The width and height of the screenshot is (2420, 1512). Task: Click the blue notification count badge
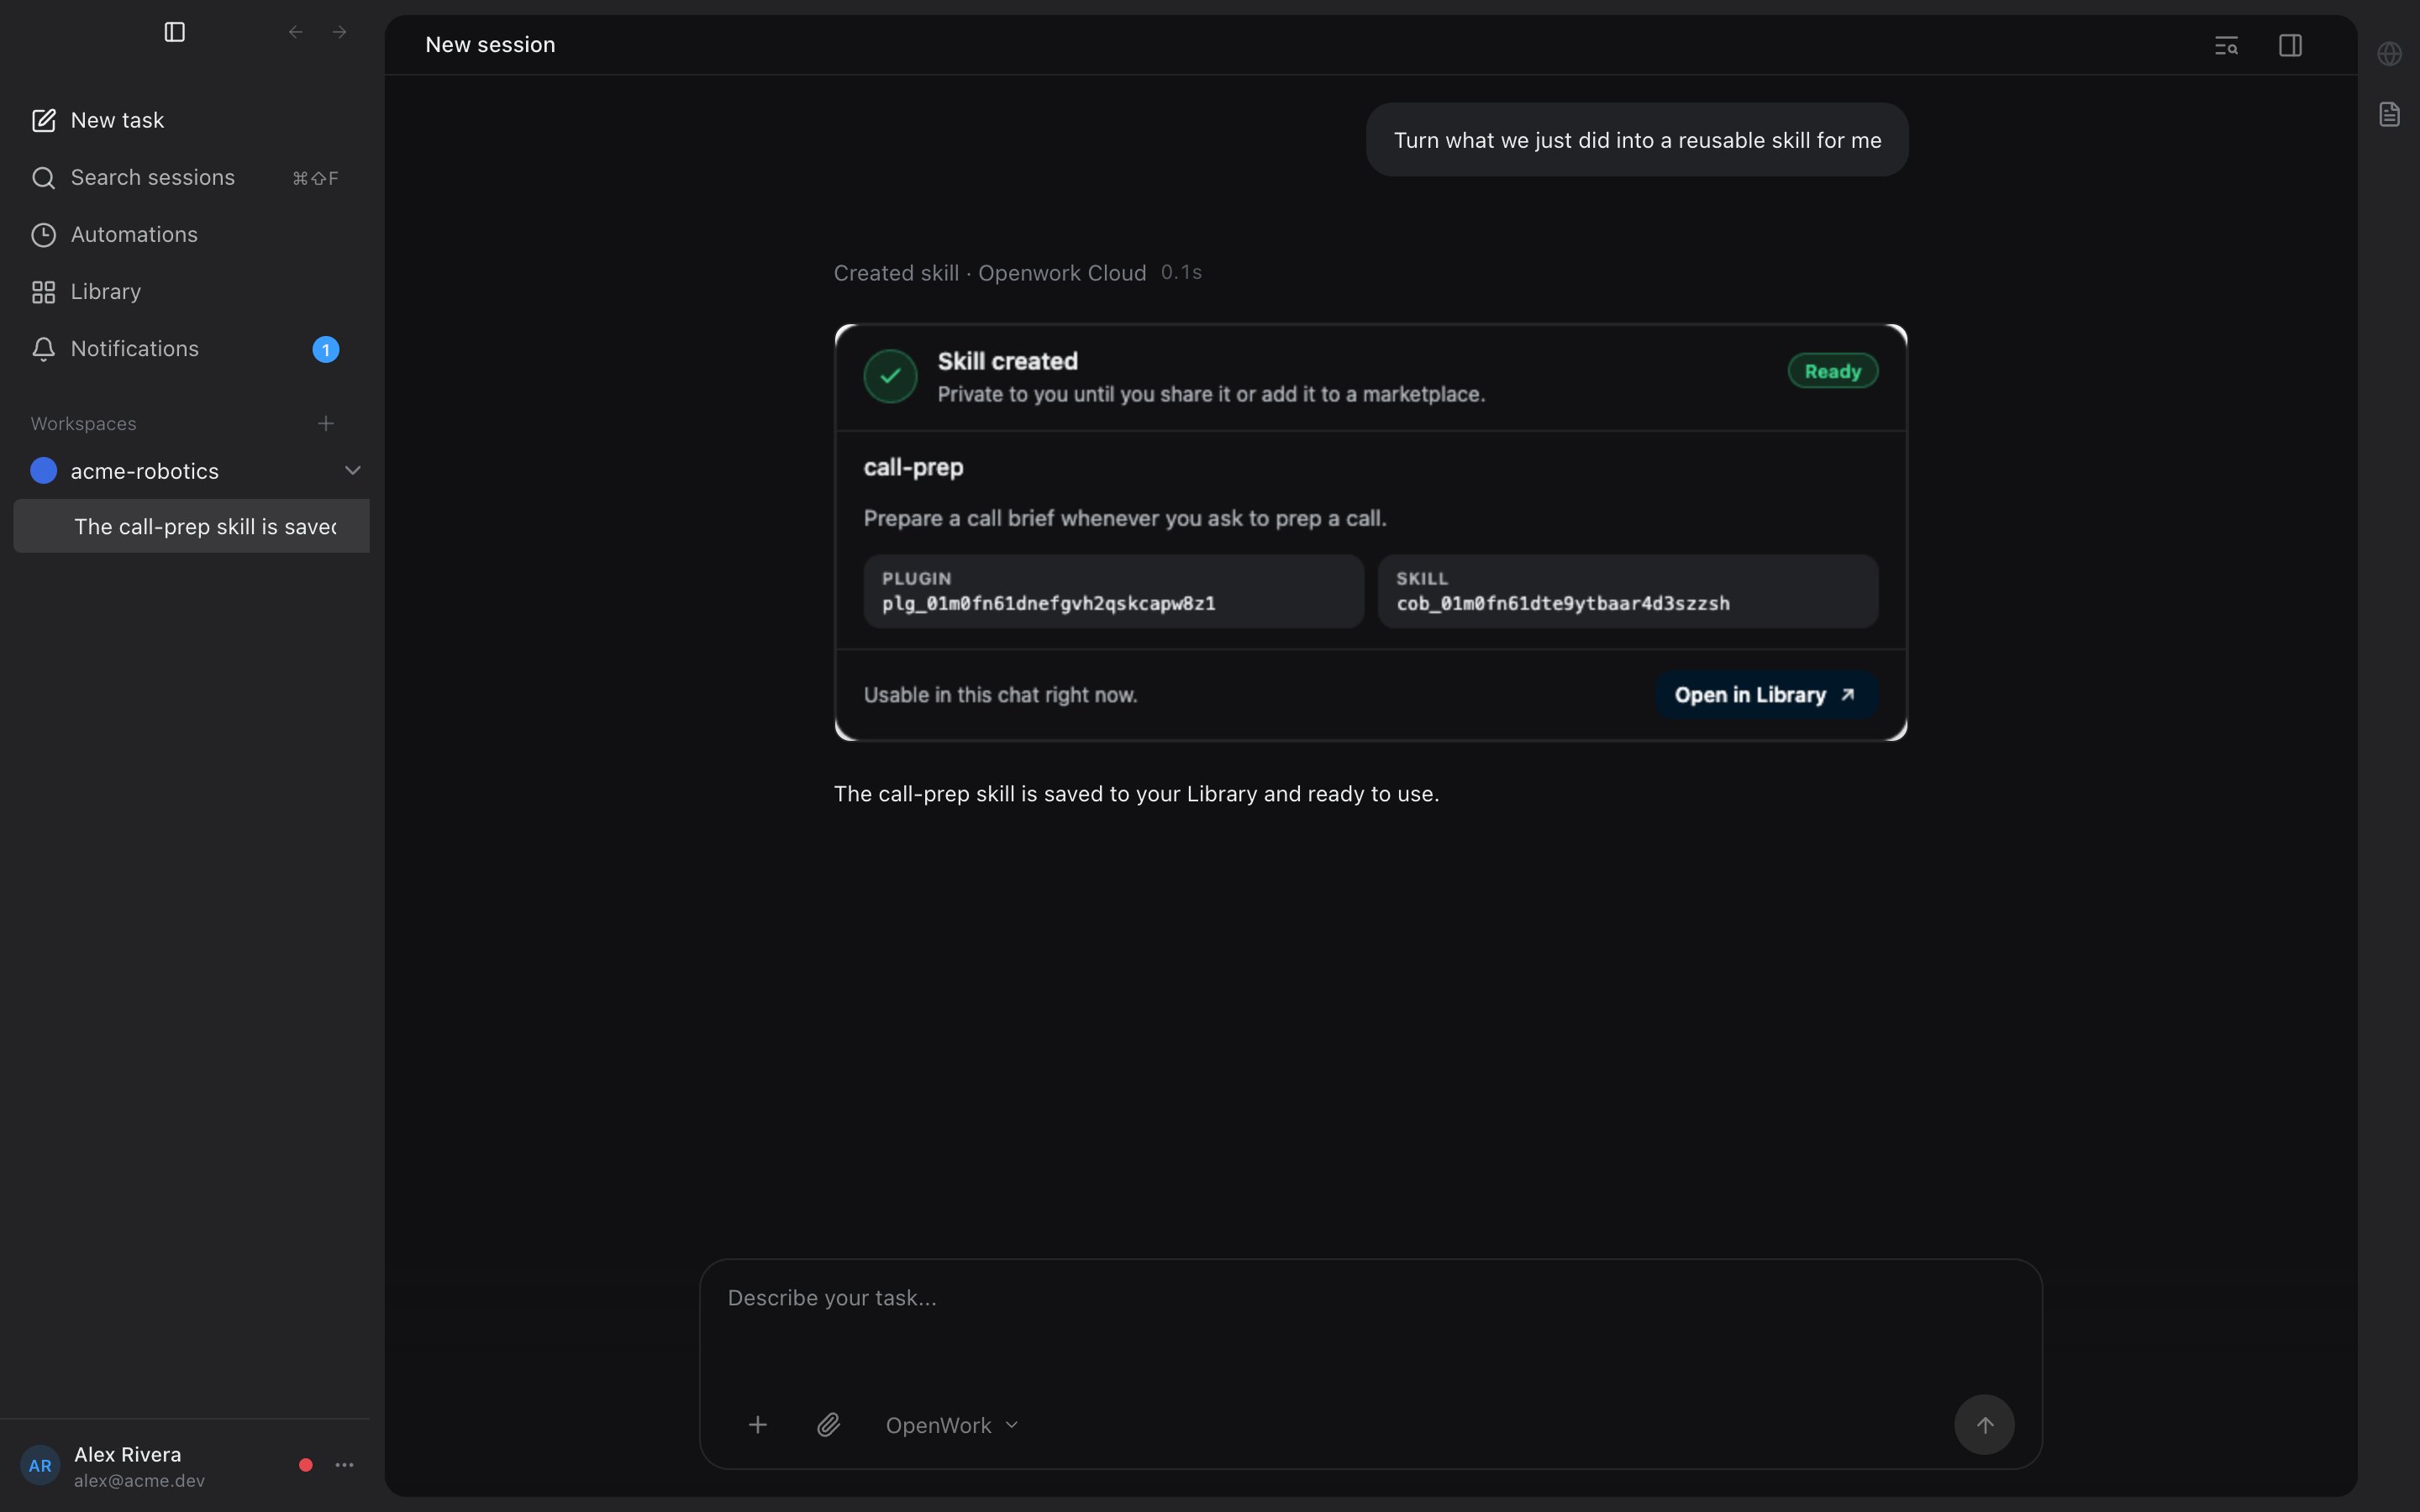326,349
